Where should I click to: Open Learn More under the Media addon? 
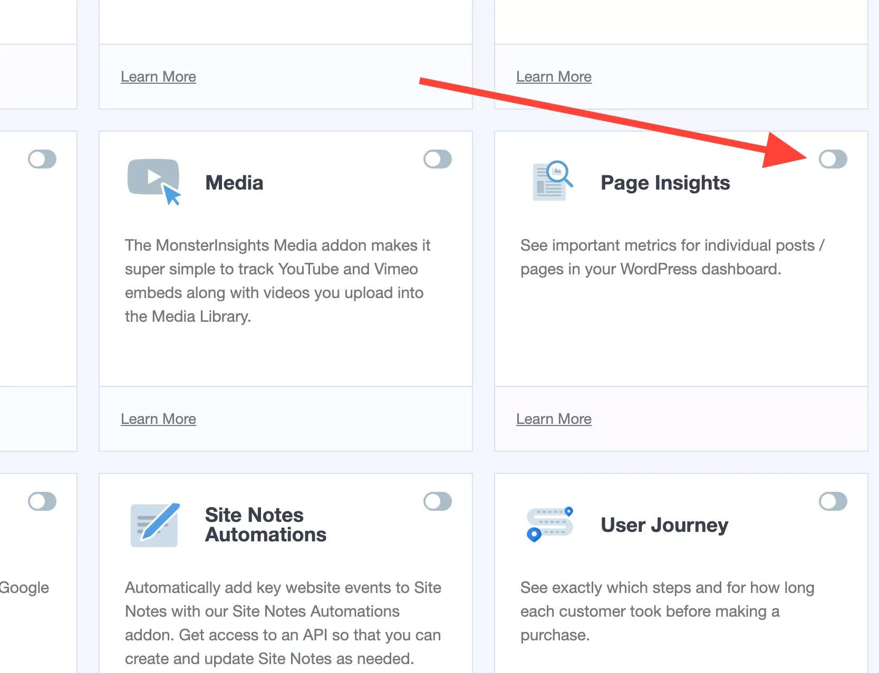tap(158, 419)
